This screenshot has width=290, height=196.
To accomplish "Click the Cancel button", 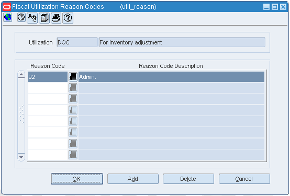I will tap(244, 179).
